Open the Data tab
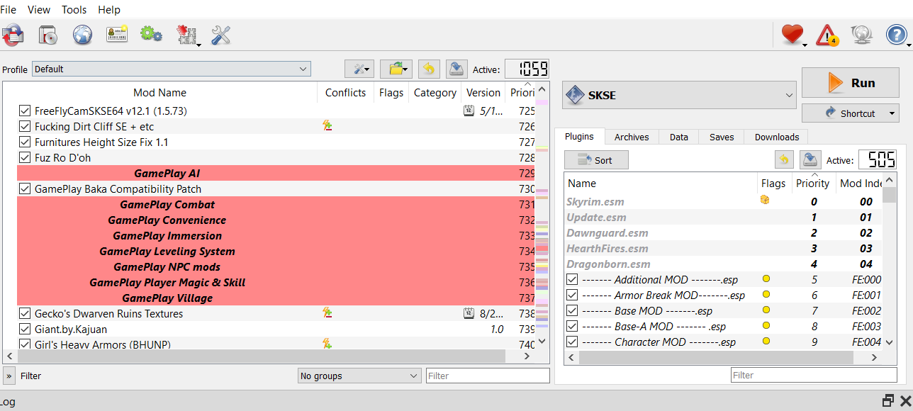This screenshot has height=411, width=913. (x=678, y=137)
